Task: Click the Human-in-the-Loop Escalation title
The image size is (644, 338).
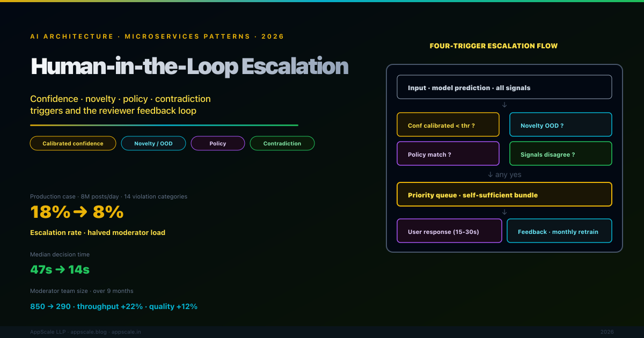Action: click(x=189, y=67)
